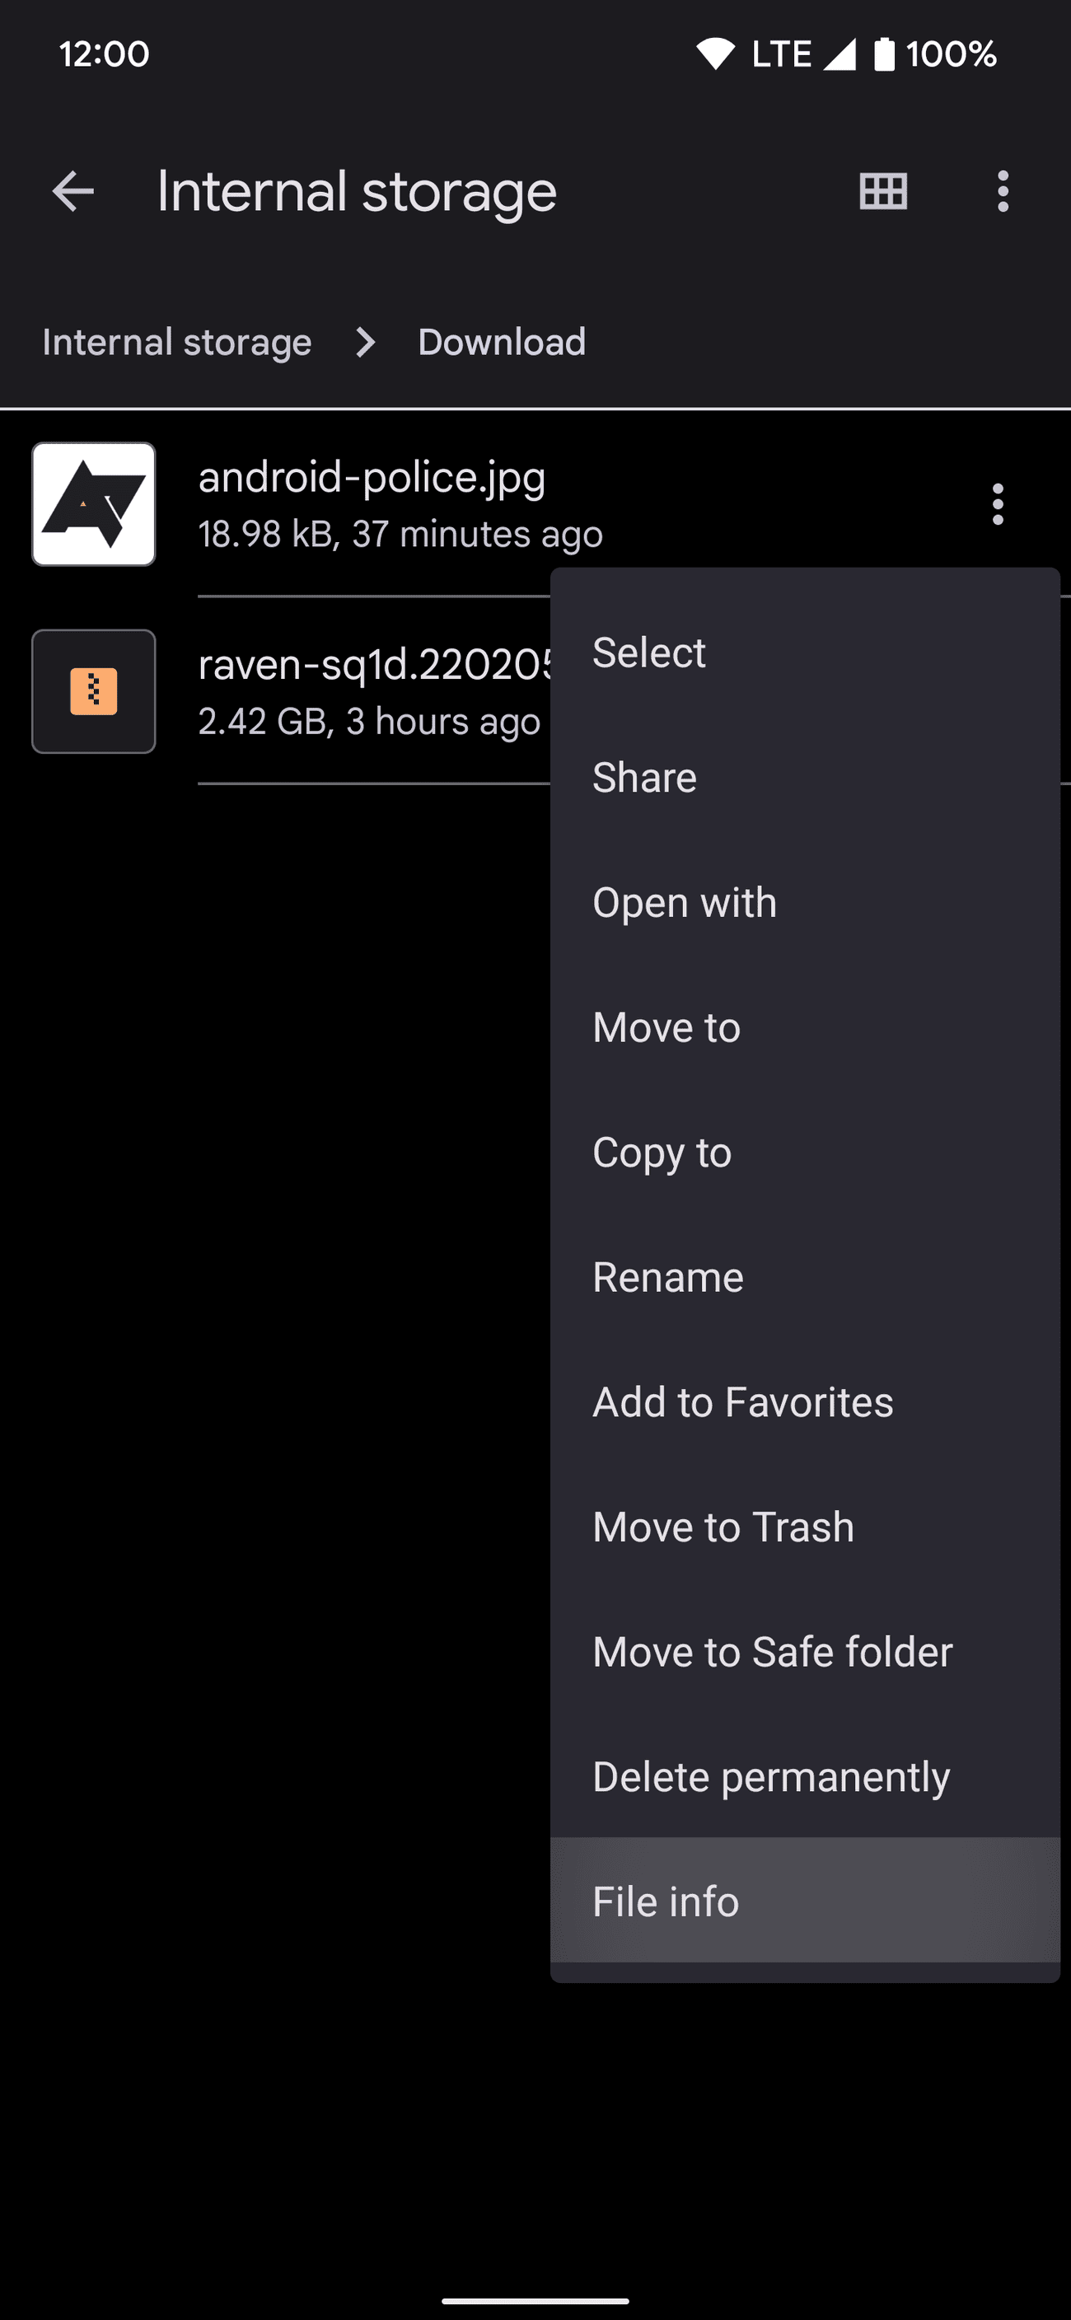Image resolution: width=1071 pixels, height=2320 pixels.
Task: Tap the battery status icon
Action: click(884, 54)
